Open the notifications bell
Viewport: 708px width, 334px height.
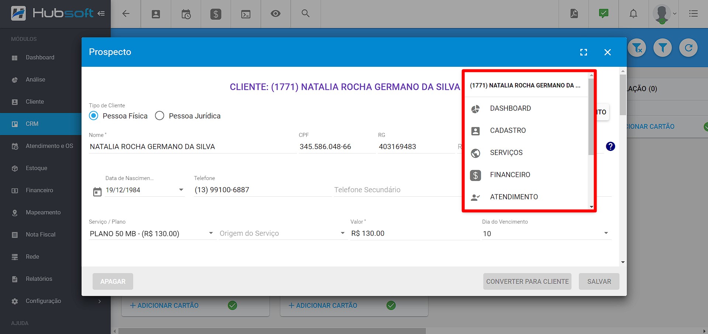pos(633,14)
